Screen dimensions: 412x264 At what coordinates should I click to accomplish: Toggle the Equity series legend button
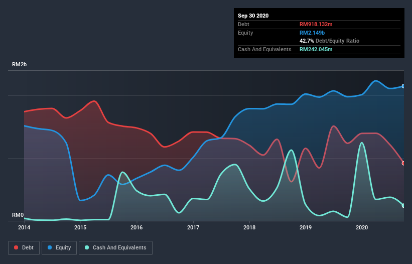pyautogui.click(x=59, y=248)
